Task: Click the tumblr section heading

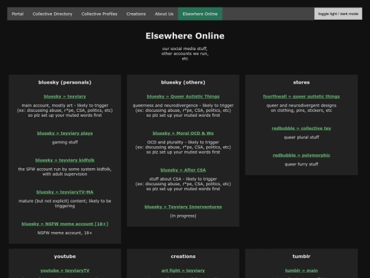Action: tap(301, 257)
